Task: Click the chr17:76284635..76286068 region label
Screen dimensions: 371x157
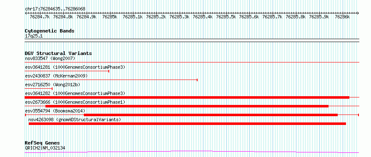Action: point(55,9)
